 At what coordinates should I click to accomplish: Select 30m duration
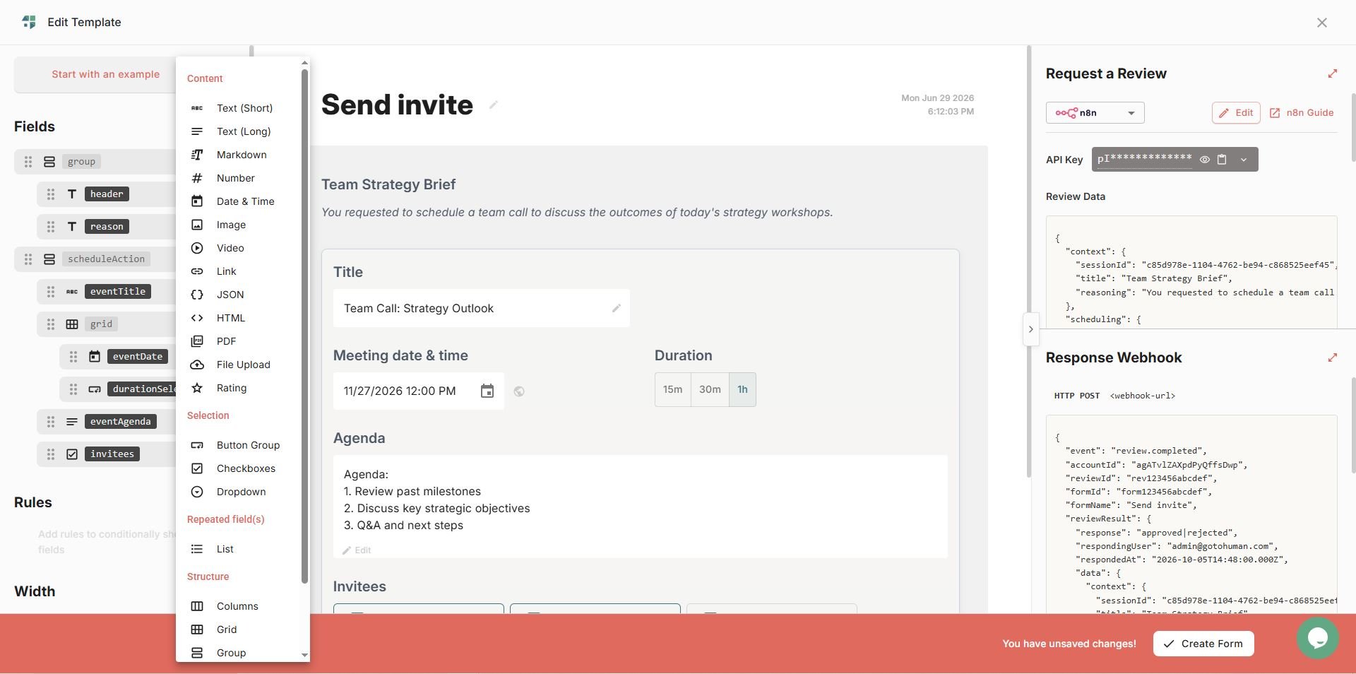point(710,389)
